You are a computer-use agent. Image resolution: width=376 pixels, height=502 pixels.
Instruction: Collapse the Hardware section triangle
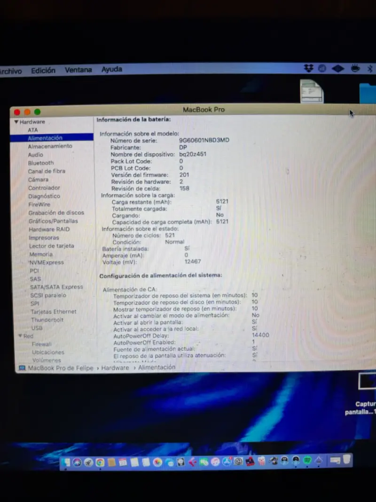pos(16,122)
